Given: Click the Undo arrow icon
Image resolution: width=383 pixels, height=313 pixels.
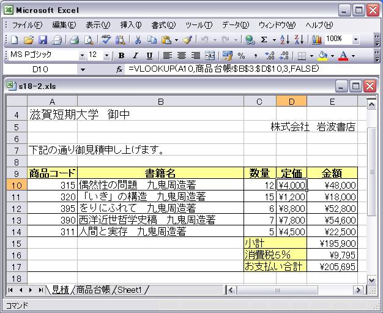Looking at the screenshot, I should coord(204,40).
